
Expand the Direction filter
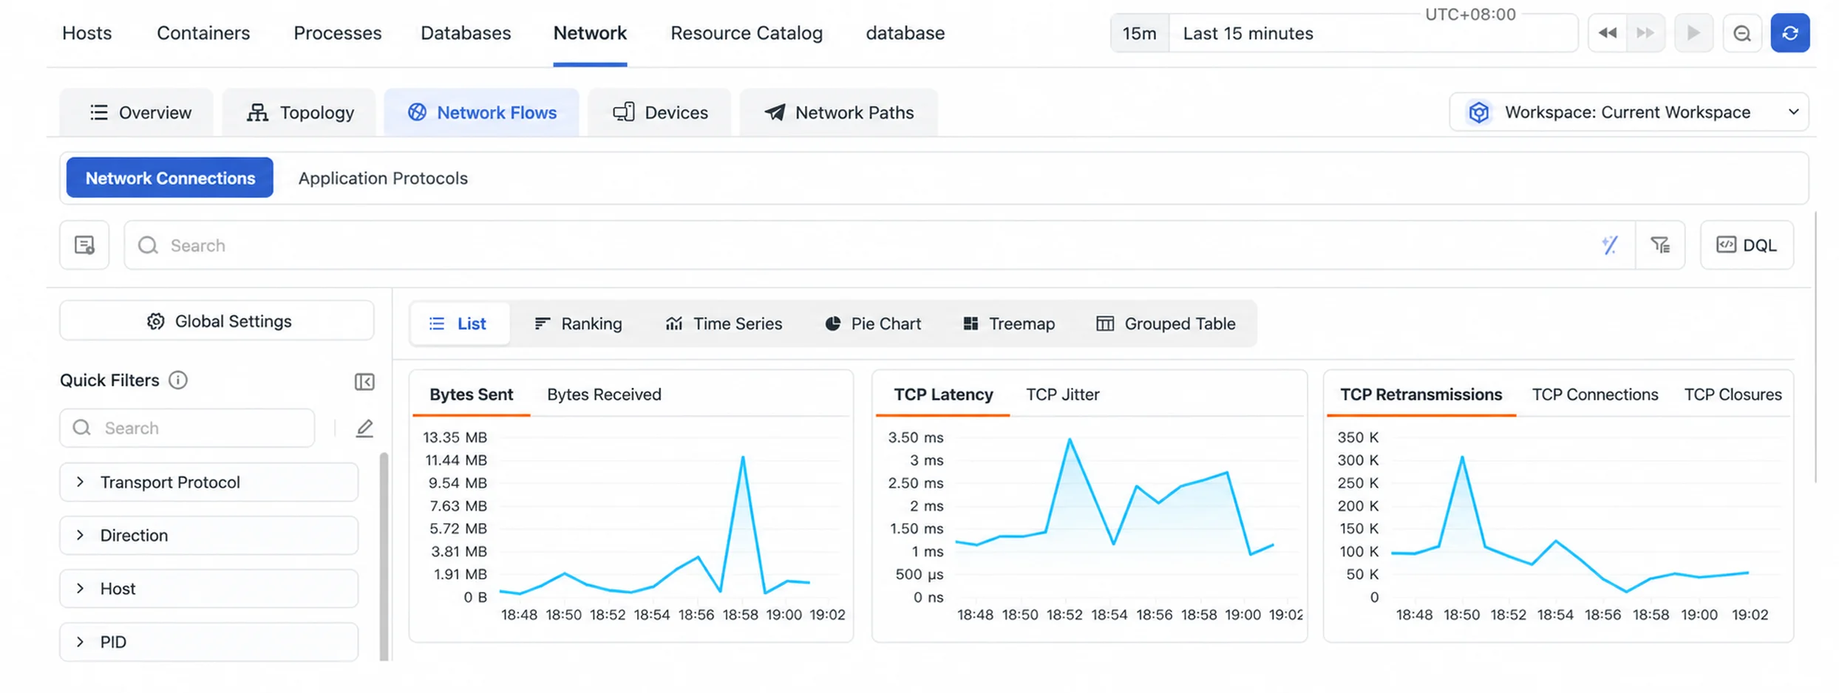pyautogui.click(x=209, y=536)
